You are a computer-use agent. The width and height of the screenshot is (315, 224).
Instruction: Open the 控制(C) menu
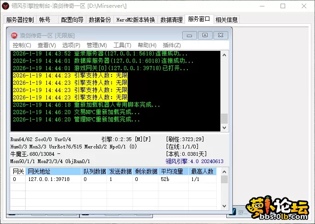coord(22,45)
